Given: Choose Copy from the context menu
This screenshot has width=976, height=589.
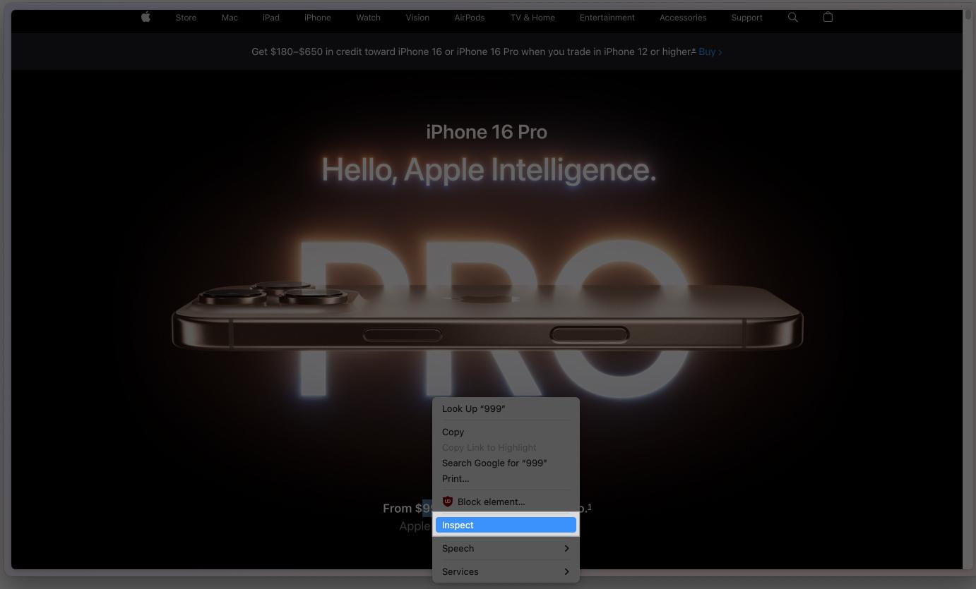Looking at the screenshot, I should click(x=506, y=432).
